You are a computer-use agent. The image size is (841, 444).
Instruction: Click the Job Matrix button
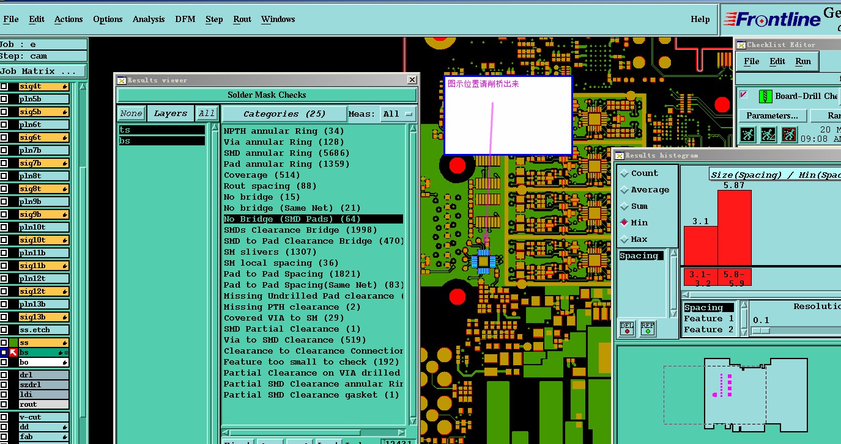pos(43,71)
